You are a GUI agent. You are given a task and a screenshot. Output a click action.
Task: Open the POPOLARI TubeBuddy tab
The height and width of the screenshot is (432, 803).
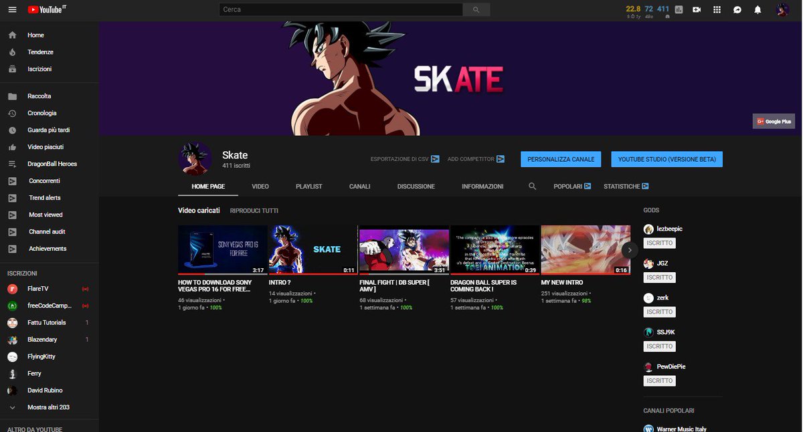point(572,187)
